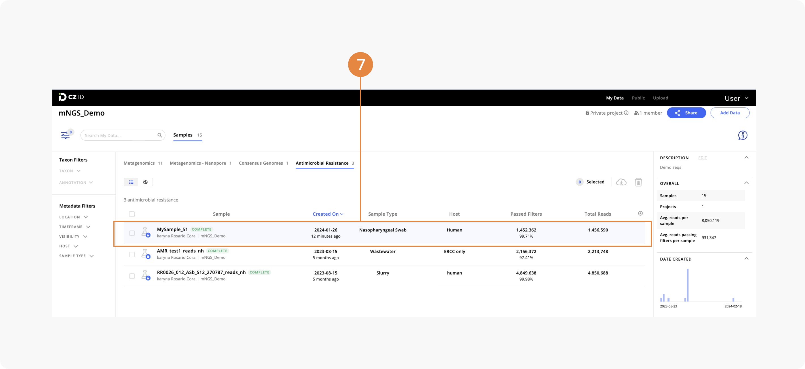This screenshot has height=369, width=805.
Task: Expand the Host filter dropdown
Action: tap(68, 246)
